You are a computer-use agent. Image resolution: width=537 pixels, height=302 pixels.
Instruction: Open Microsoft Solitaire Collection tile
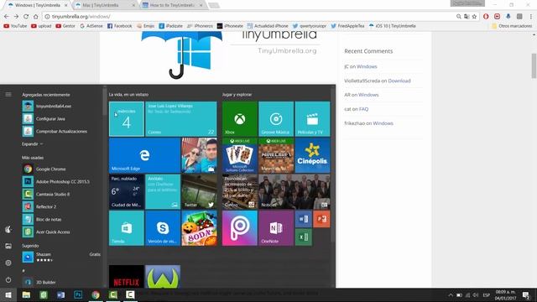click(240, 155)
